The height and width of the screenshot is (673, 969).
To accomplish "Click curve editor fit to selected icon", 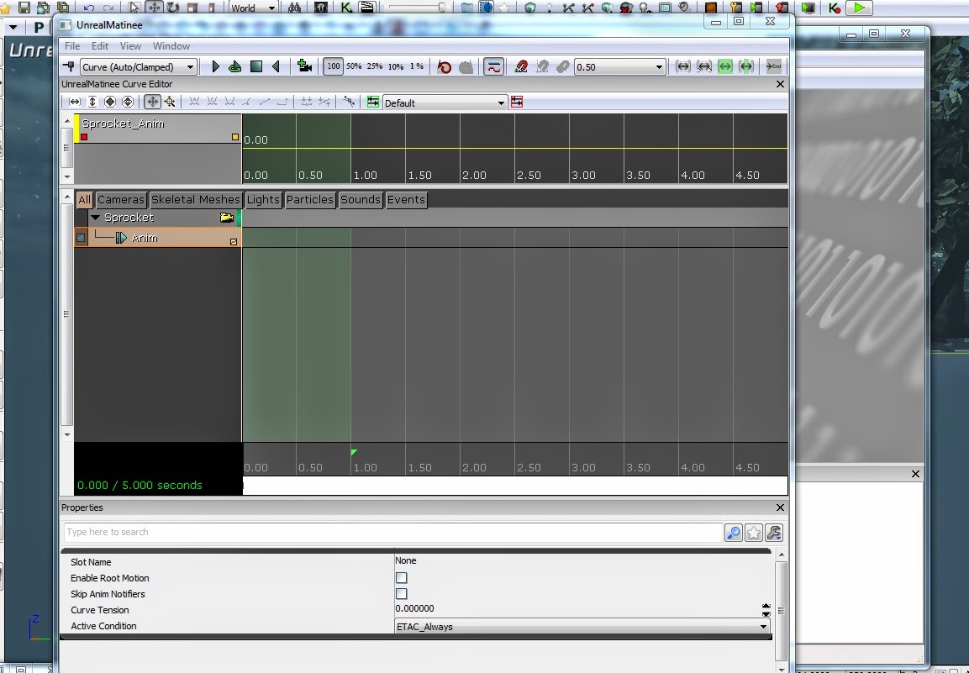I will (x=128, y=102).
